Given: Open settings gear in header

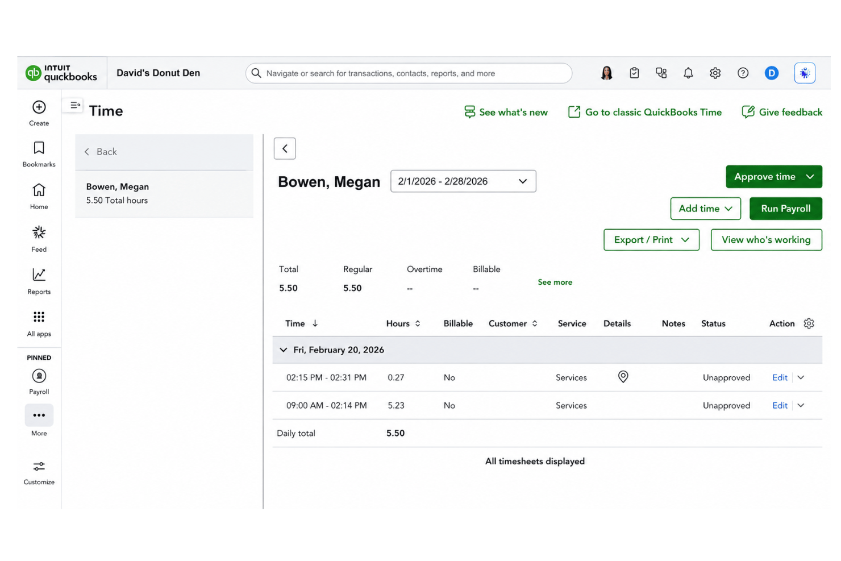Looking at the screenshot, I should [715, 73].
